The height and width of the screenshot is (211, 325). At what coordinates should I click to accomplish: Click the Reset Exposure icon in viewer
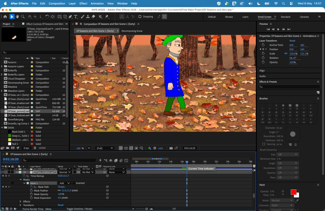[155, 148]
